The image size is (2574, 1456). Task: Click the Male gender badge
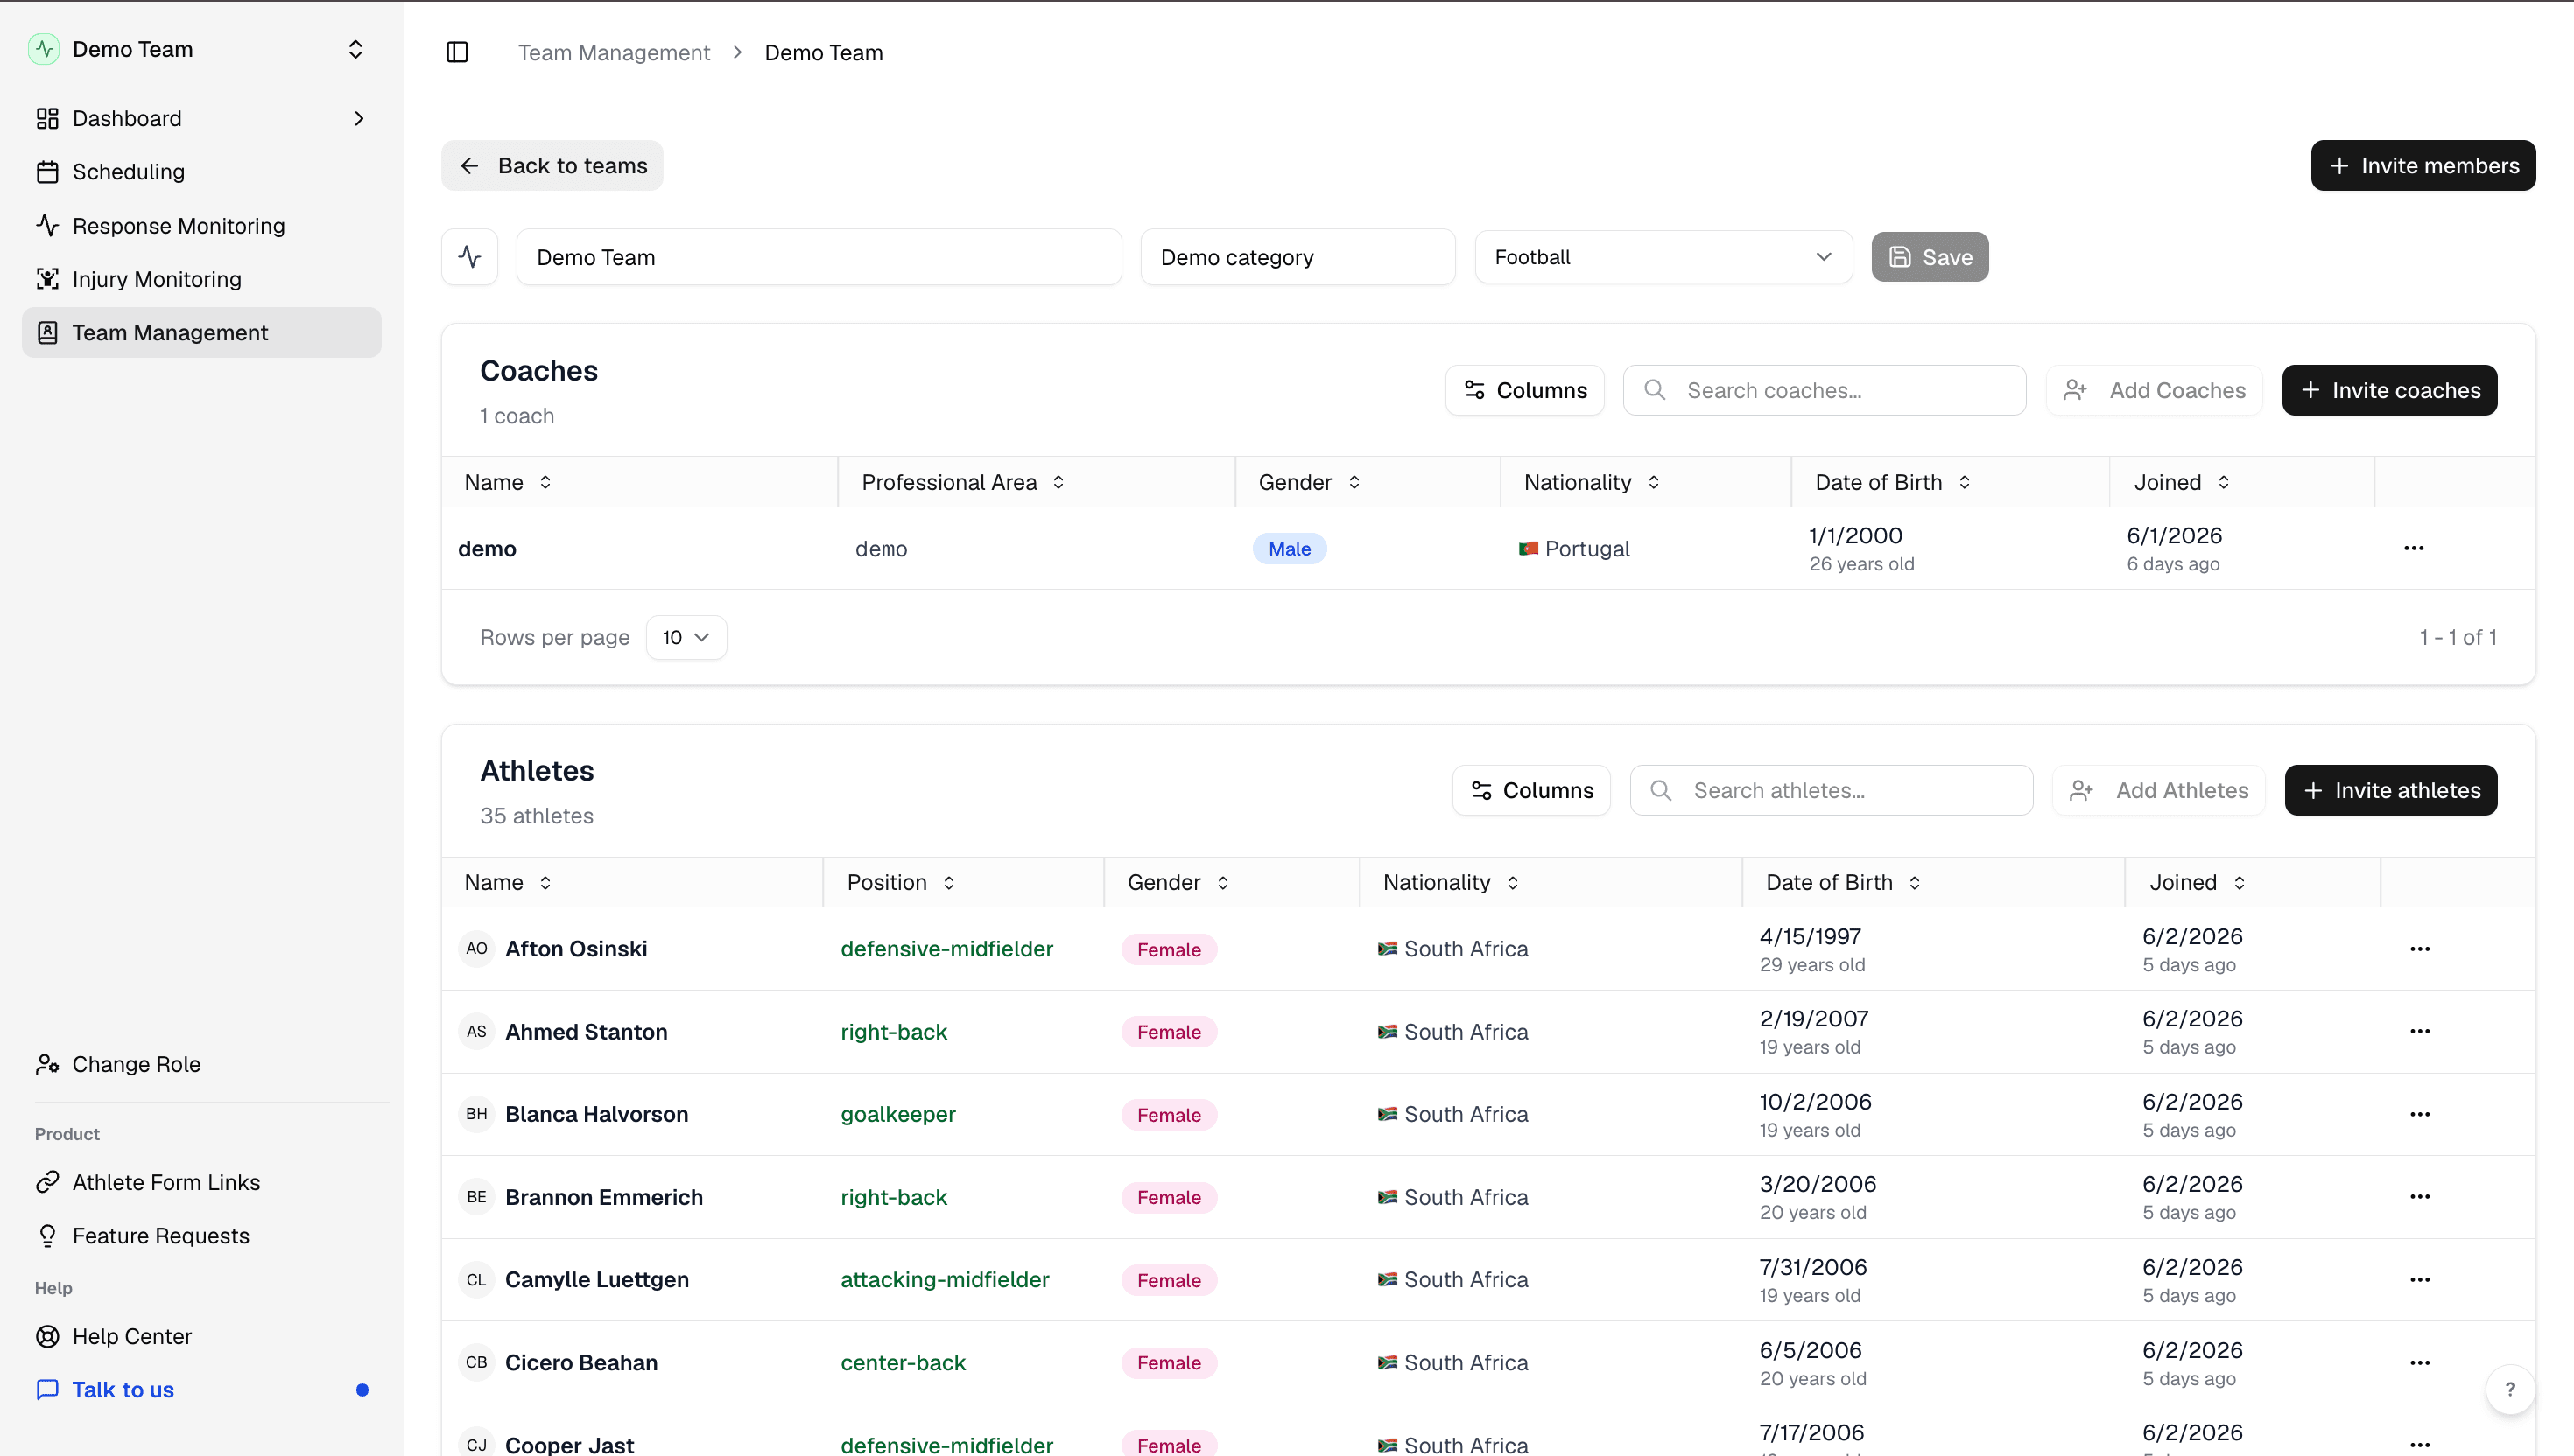point(1290,549)
